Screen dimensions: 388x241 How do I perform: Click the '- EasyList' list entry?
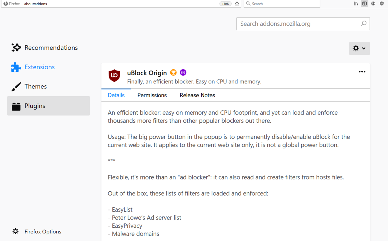coord(120,210)
